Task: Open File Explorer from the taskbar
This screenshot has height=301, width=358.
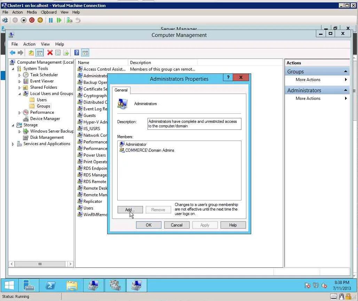Action: pyautogui.click(x=72, y=285)
